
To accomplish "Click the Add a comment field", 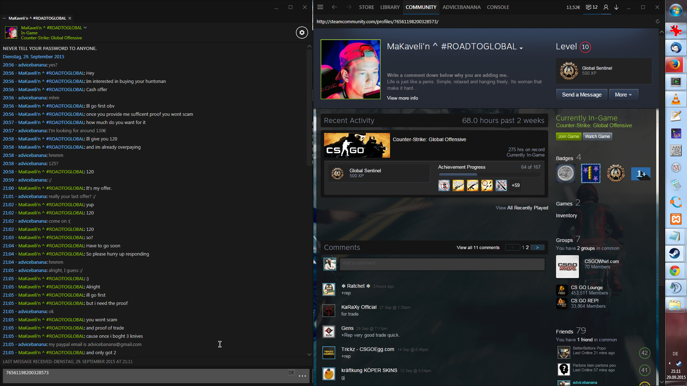I will 442,263.
